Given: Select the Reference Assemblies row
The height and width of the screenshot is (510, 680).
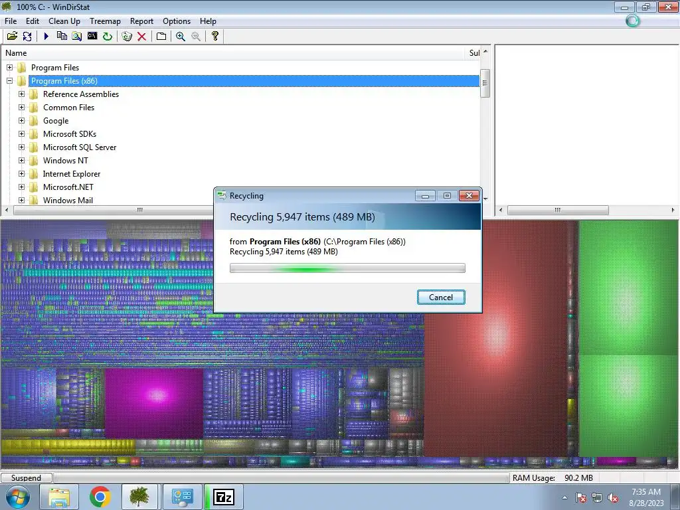Looking at the screenshot, I should coord(80,94).
